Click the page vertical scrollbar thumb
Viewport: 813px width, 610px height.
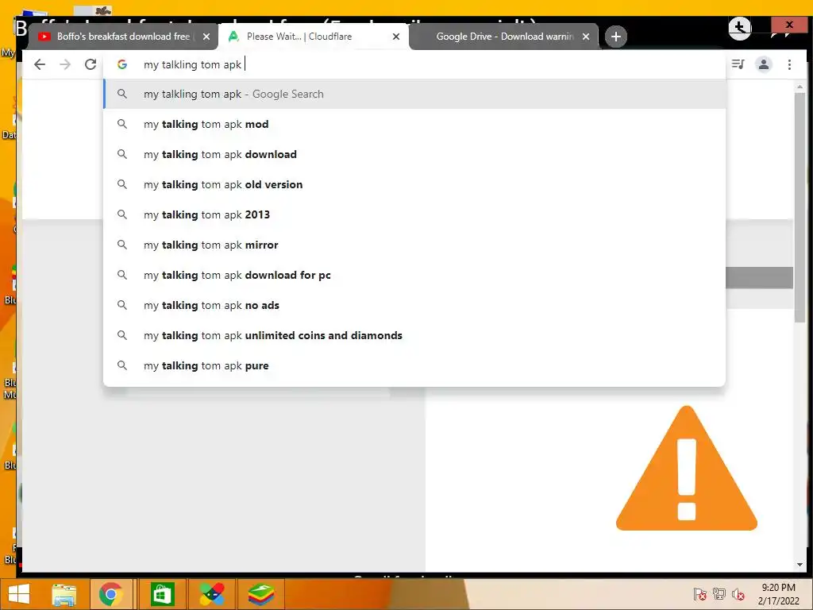coord(800,207)
